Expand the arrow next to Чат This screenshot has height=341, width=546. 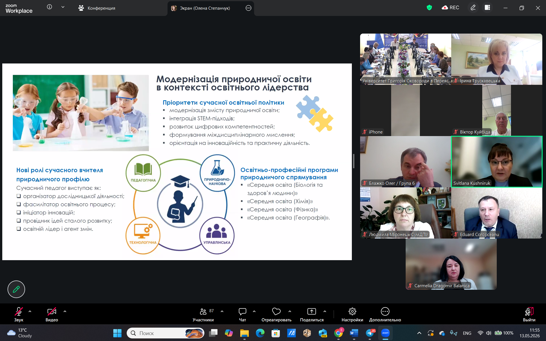click(x=254, y=311)
